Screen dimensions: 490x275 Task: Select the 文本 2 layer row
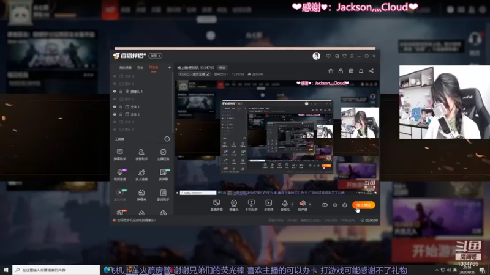142,114
